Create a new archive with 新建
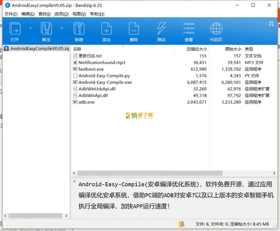The image size is (280, 231). pyautogui.click(x=79, y=32)
